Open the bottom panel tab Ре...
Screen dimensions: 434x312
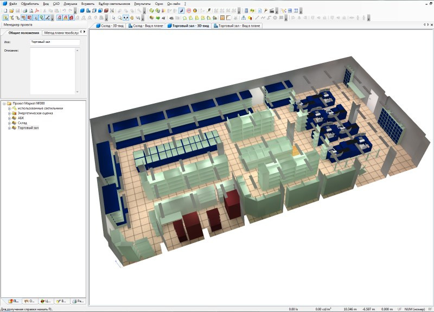[78, 301]
